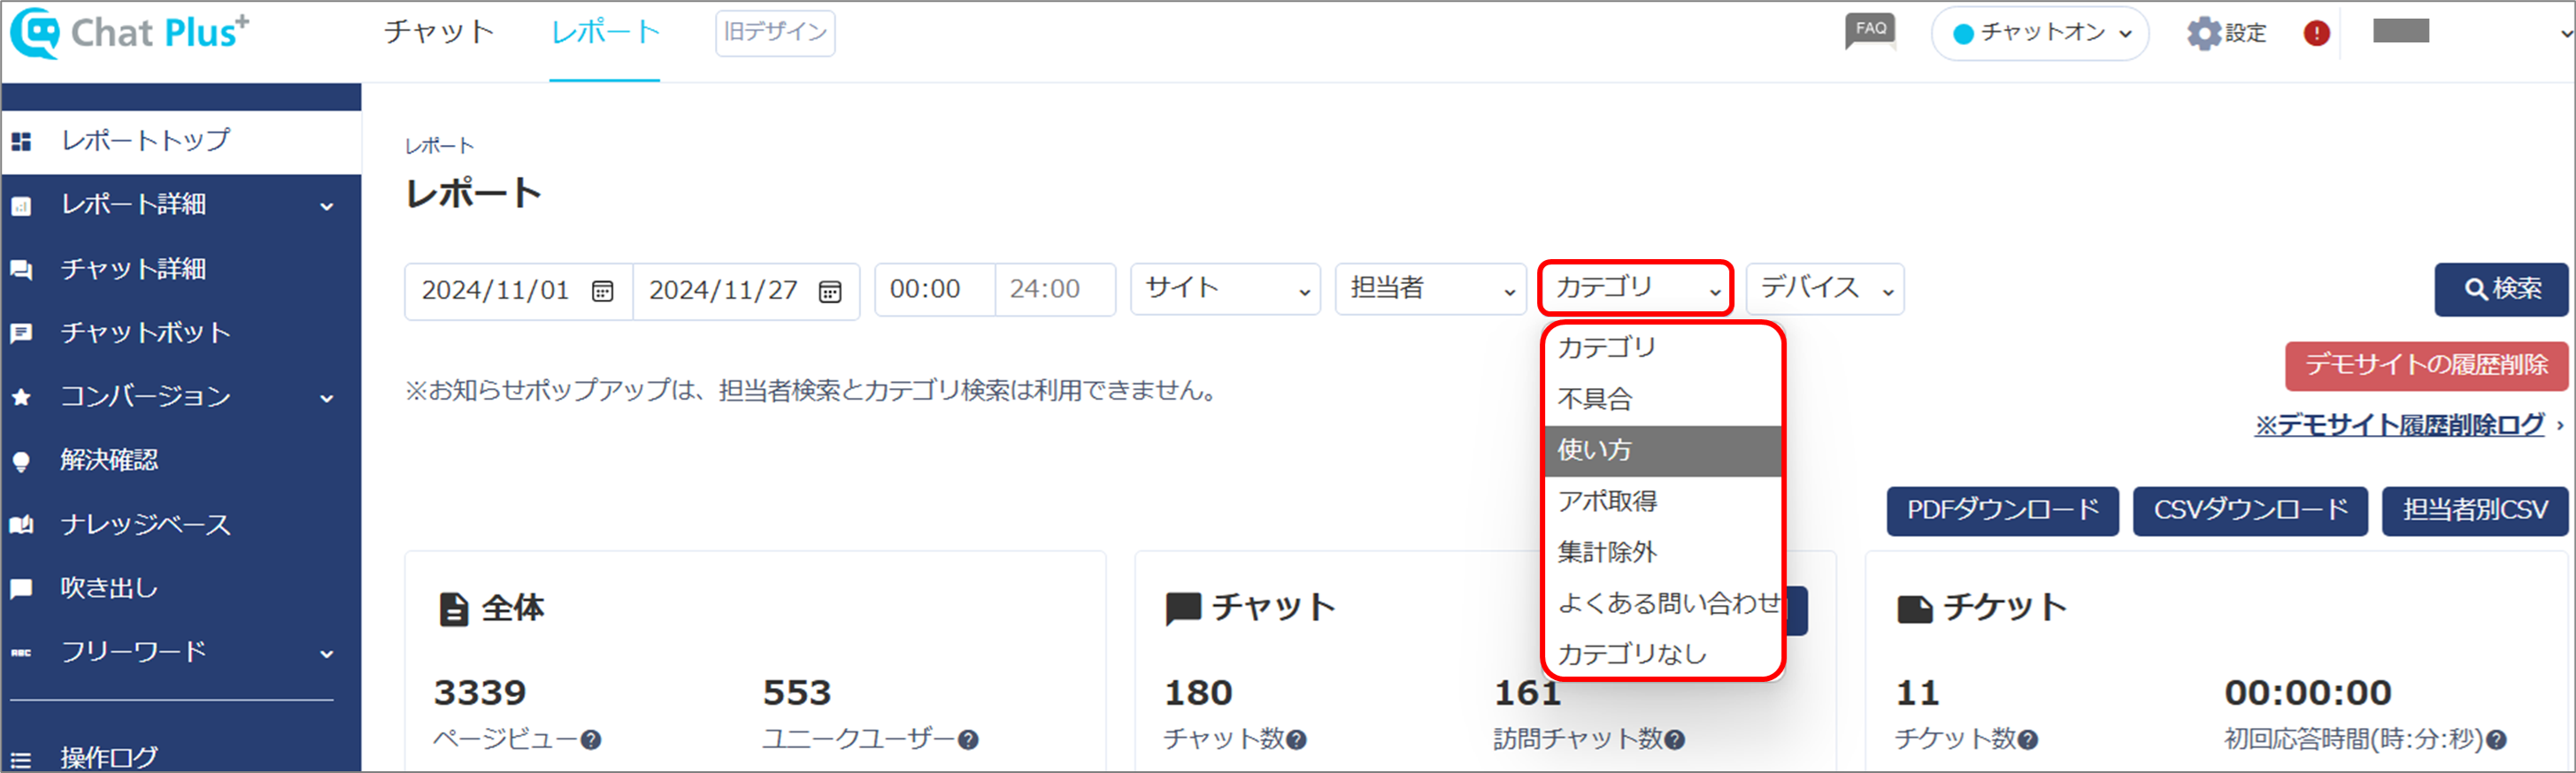Viewport: 2576px width, 773px height.
Task: Open the サイト filter dropdown
Action: 1225,289
